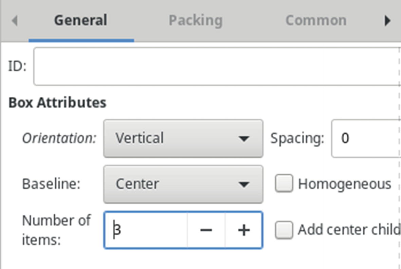Open the Packing tab
Viewport: 401px width, 269px height.
point(196,20)
